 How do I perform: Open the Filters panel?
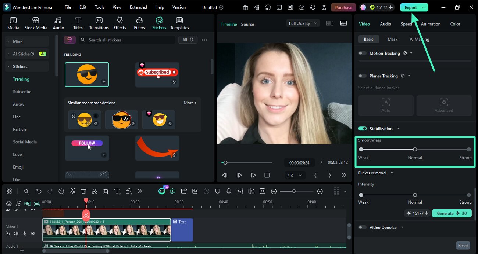click(139, 23)
